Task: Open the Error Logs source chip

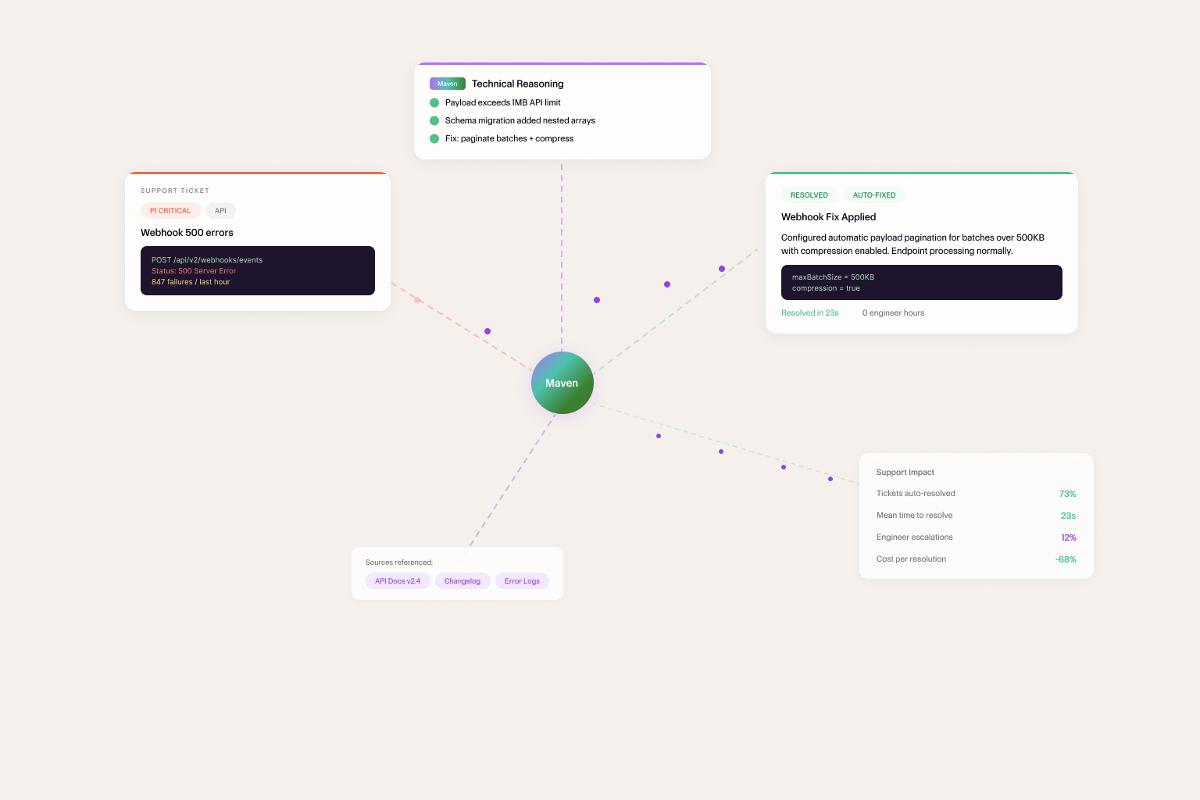Action: [x=522, y=581]
